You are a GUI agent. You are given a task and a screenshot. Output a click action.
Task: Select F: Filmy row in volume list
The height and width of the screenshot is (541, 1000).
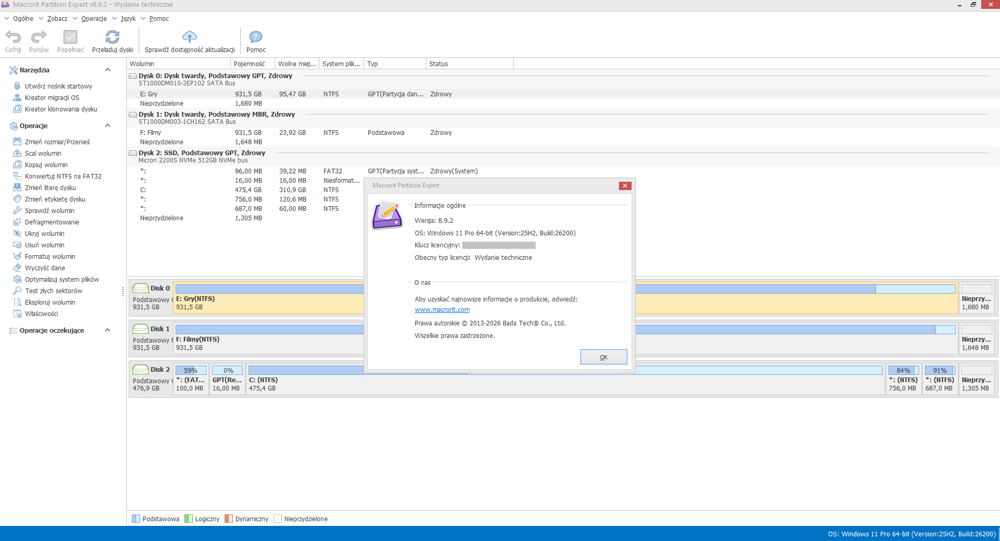(563, 133)
